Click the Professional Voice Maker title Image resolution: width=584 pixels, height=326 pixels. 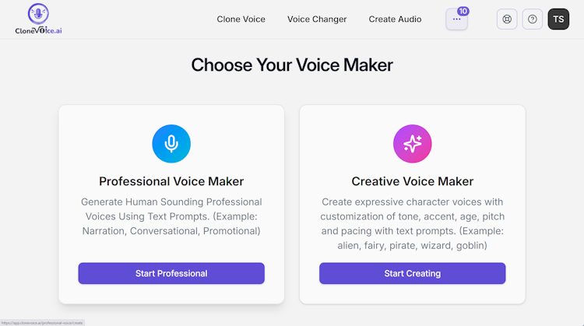click(x=171, y=181)
